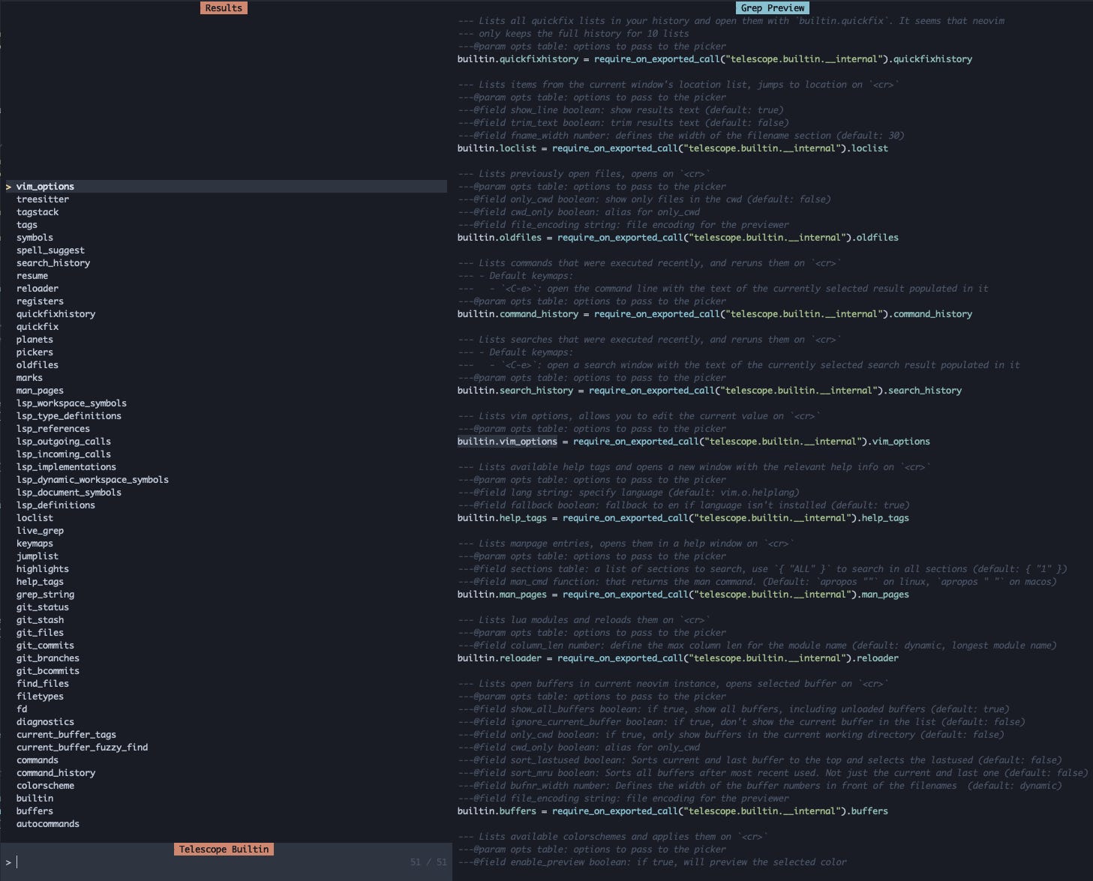Select the lsp_dynamic_workspace_symbols result row
Screen dimensions: 1093x881
tap(92, 480)
